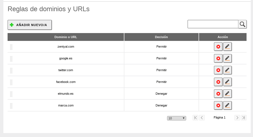Go to the last page

click(x=244, y=118)
